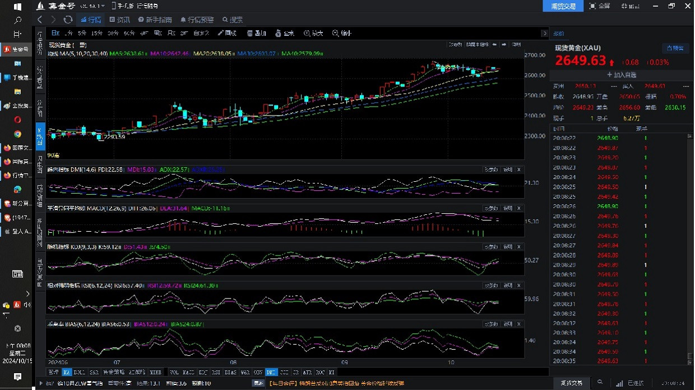Click the blue 期货交易 button
This screenshot has width=695, height=390.
563,6
